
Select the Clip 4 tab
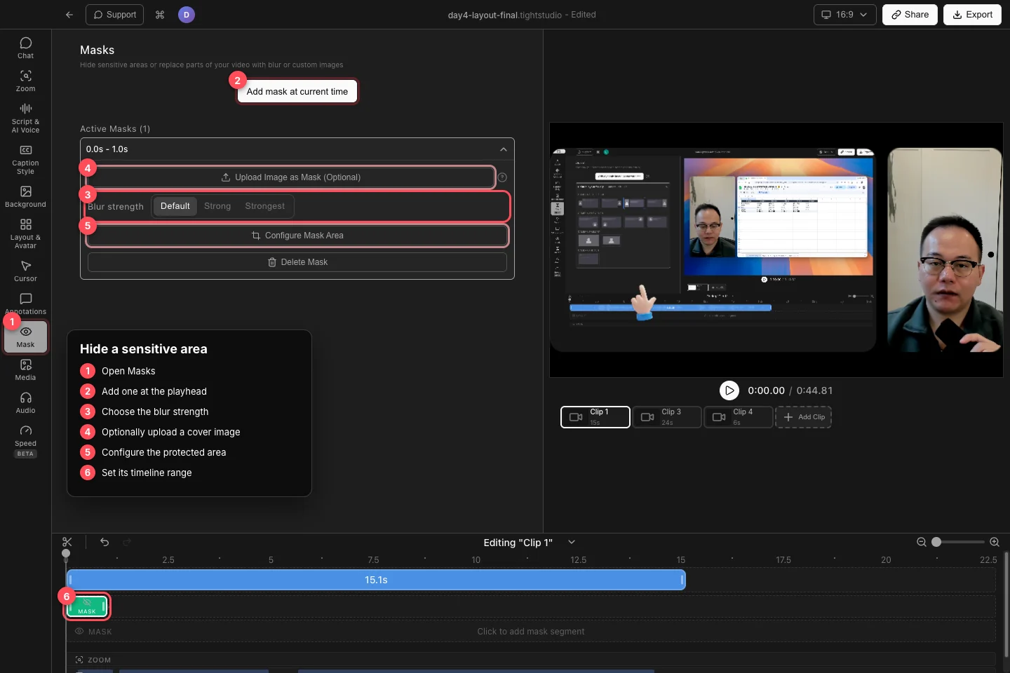coord(739,417)
